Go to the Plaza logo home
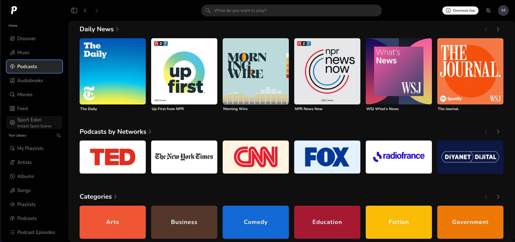 point(14,10)
